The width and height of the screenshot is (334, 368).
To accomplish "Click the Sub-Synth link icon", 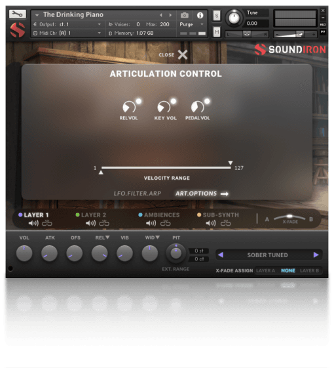I will click(225, 223).
